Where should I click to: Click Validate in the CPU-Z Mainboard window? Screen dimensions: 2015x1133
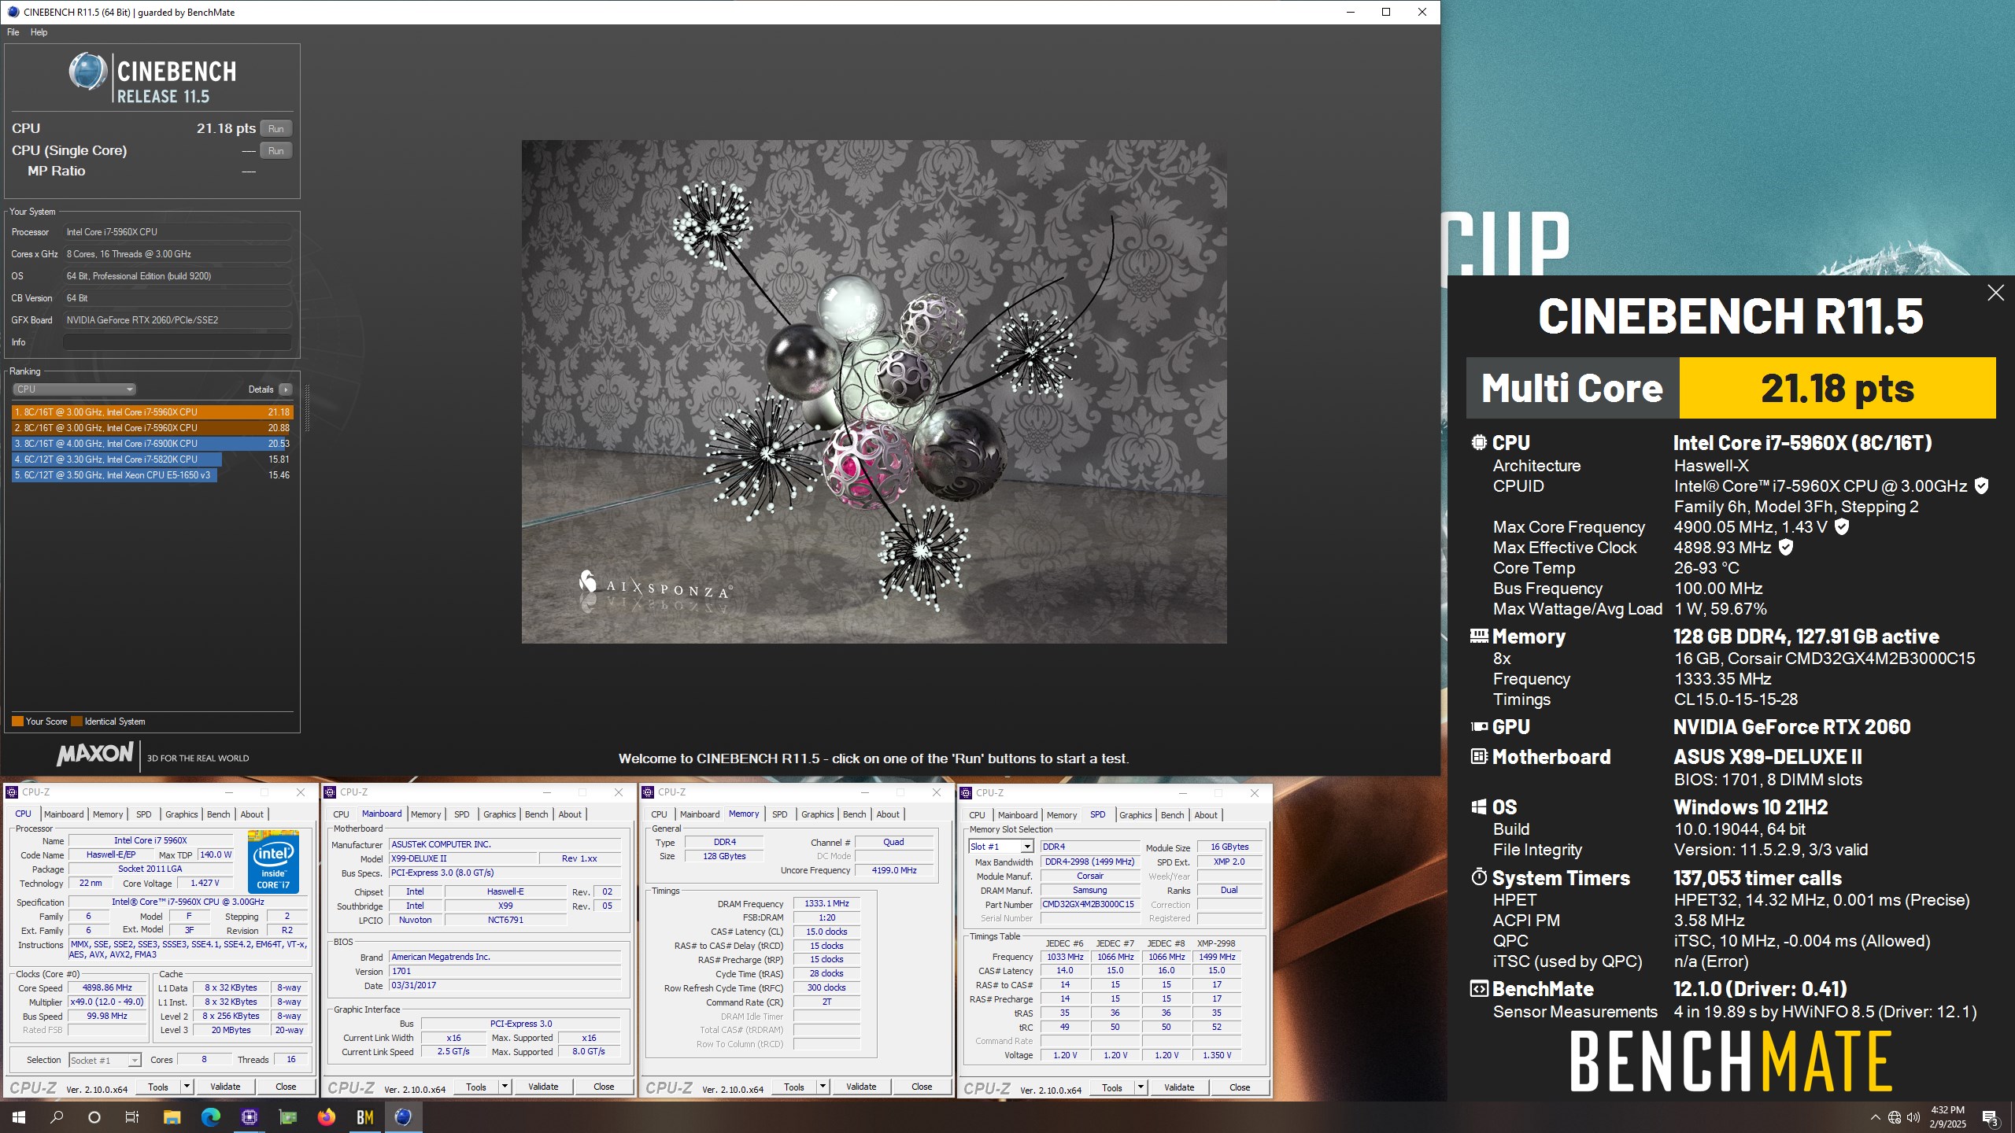tap(543, 1087)
